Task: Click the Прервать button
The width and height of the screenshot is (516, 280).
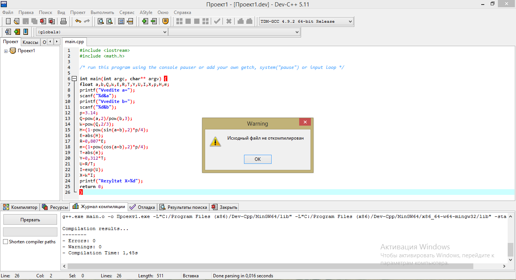Action: (30, 220)
